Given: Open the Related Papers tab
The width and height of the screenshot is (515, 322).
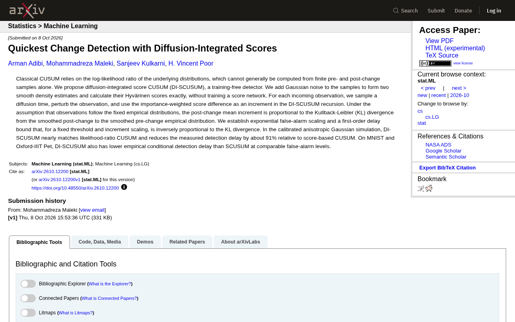Looking at the screenshot, I should click(x=187, y=242).
